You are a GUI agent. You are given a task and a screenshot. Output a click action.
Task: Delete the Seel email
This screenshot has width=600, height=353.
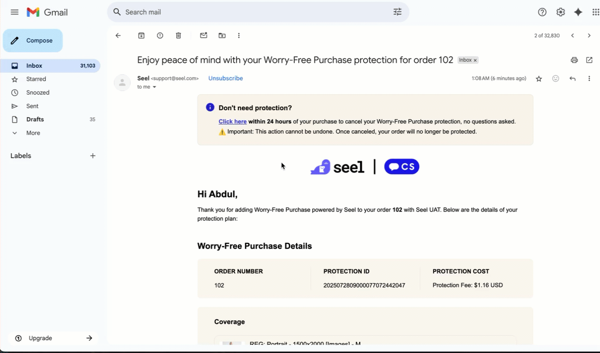pos(178,35)
